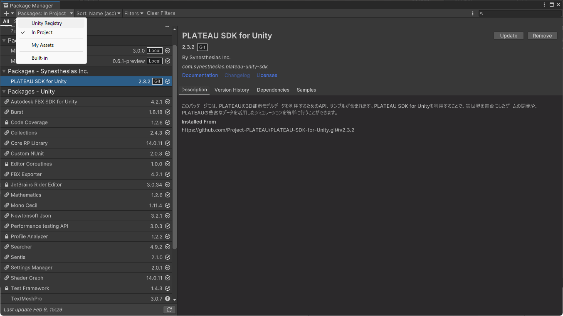Click the plus add-package icon
Image resolution: width=563 pixels, height=316 pixels.
point(6,13)
